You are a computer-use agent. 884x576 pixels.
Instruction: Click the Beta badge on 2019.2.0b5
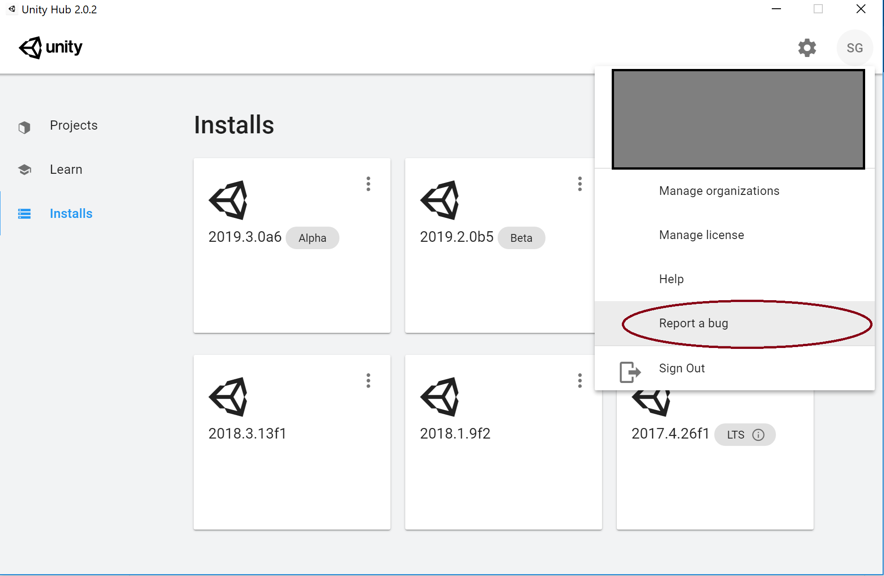click(521, 238)
